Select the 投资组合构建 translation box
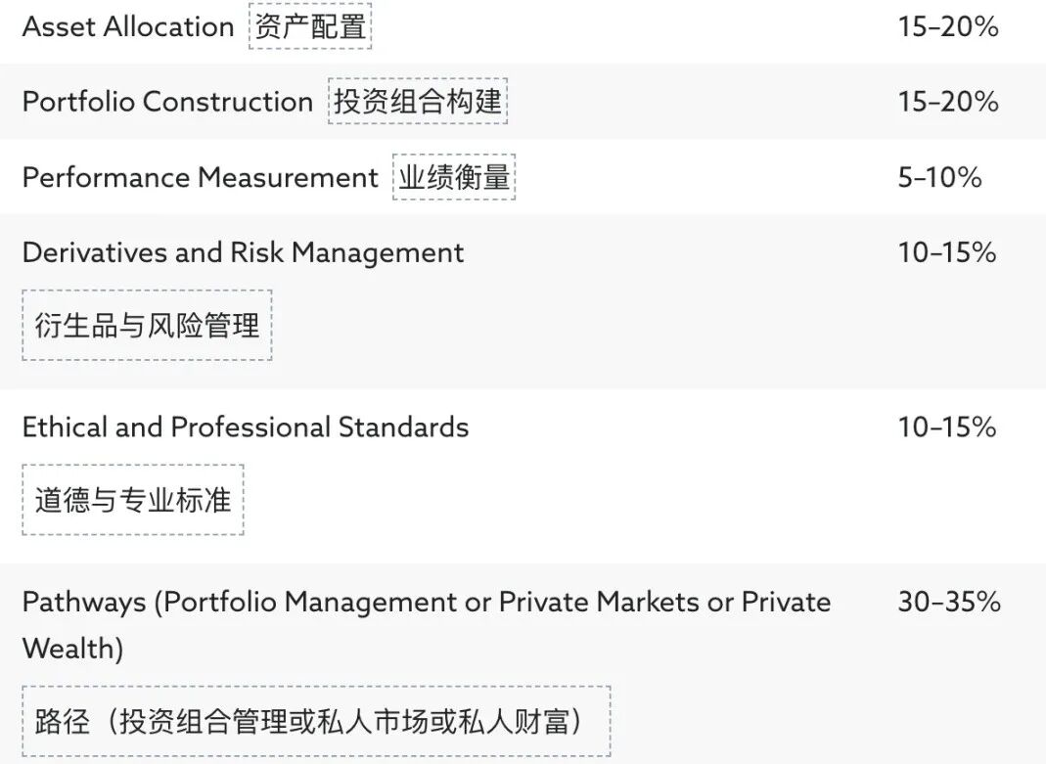The height and width of the screenshot is (764, 1046). click(418, 102)
